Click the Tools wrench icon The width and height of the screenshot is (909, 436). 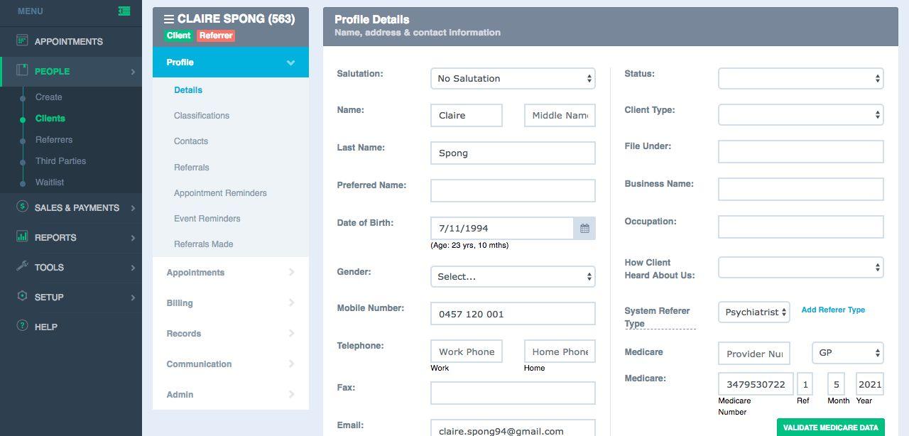pos(22,266)
